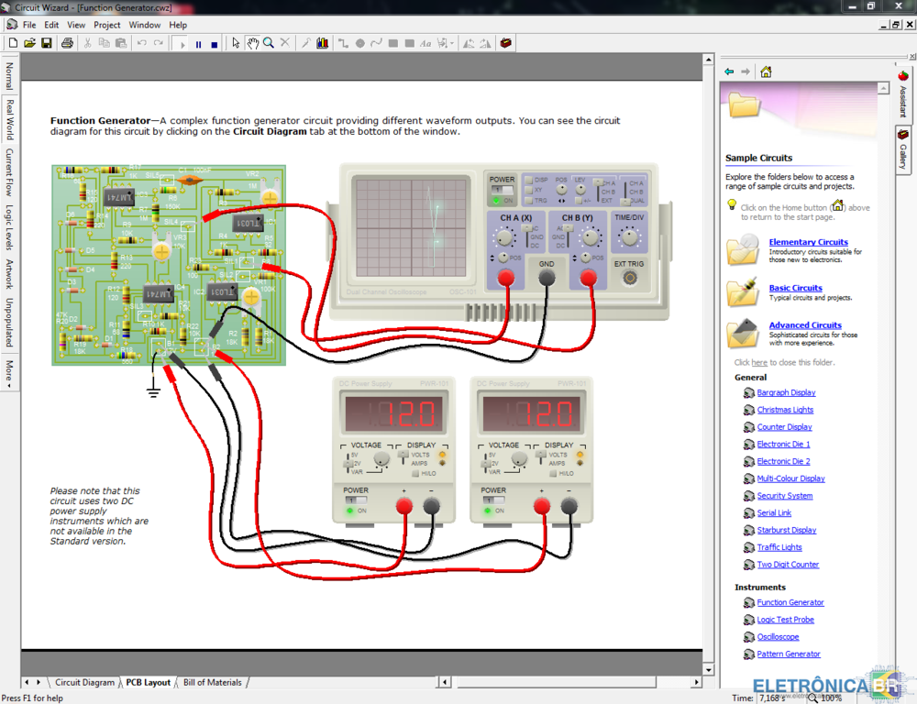The image size is (917, 704).
Task: Toggle HI/LO on the left power supply
Action: tap(415, 474)
